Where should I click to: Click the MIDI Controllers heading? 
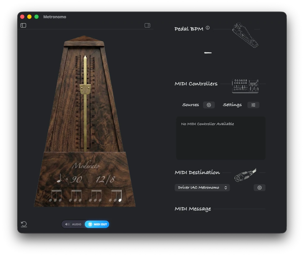pos(196,84)
